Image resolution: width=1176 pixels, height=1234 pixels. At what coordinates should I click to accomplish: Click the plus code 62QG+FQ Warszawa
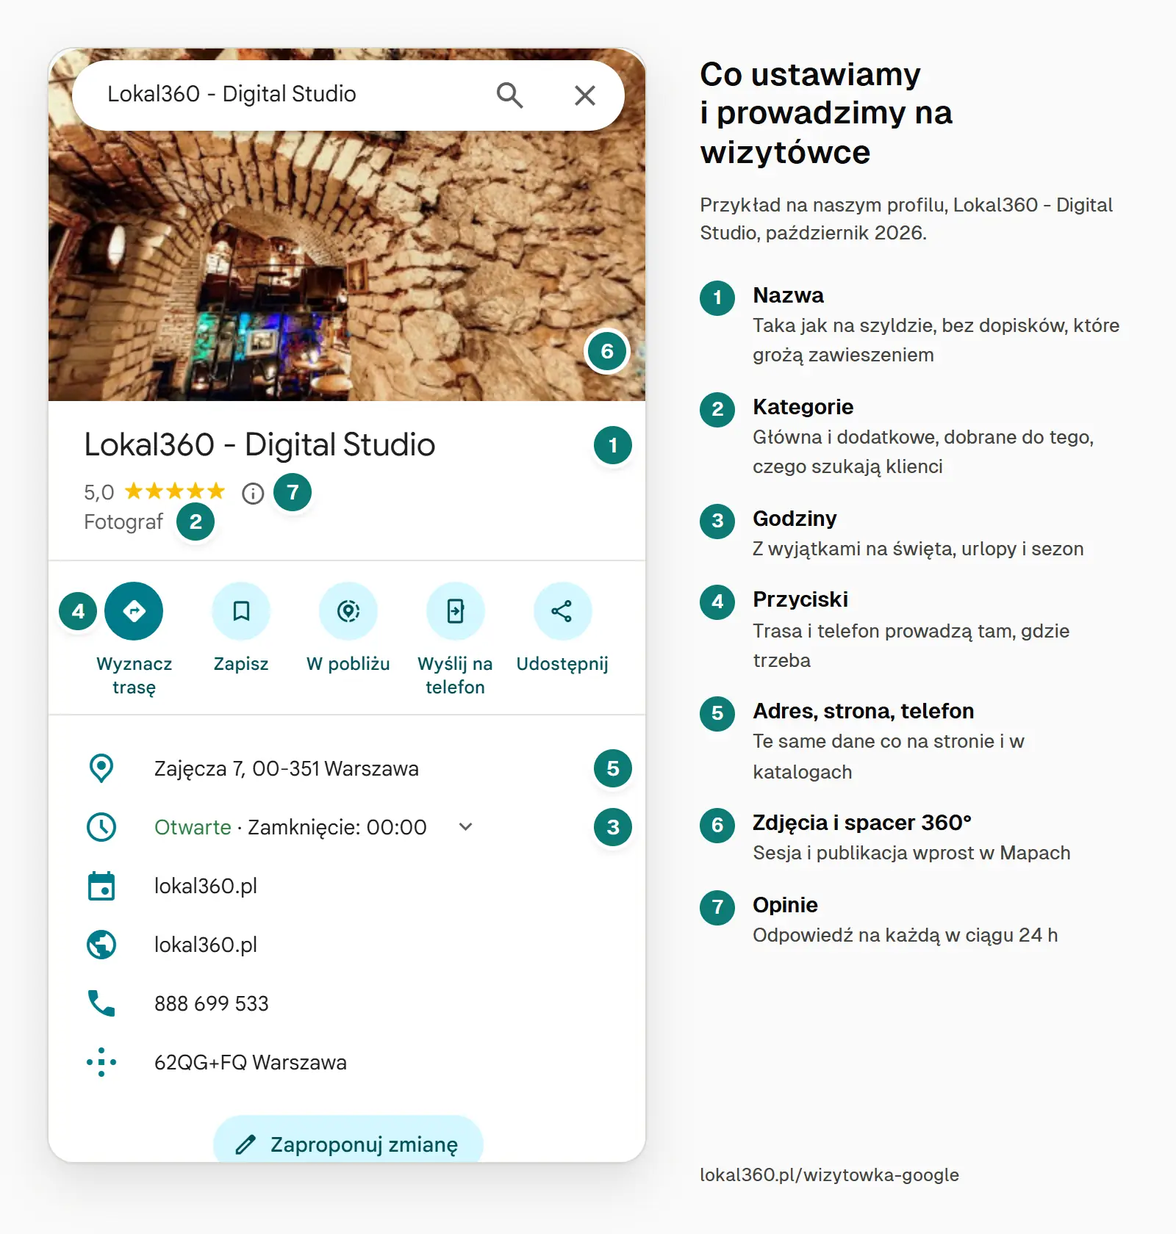point(251,1063)
